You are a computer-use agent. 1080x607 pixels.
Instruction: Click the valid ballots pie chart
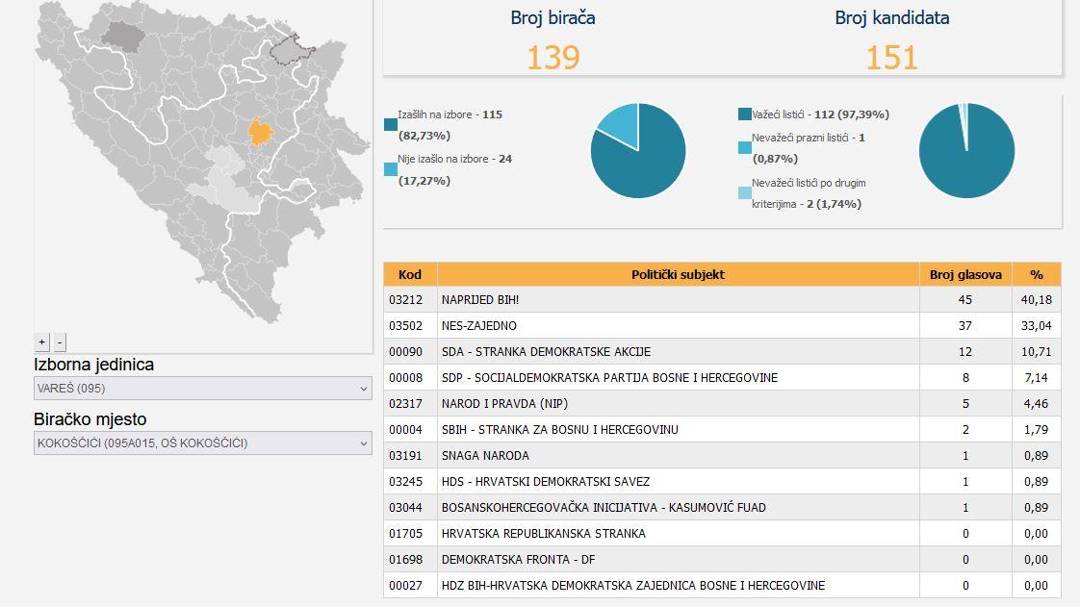966,151
